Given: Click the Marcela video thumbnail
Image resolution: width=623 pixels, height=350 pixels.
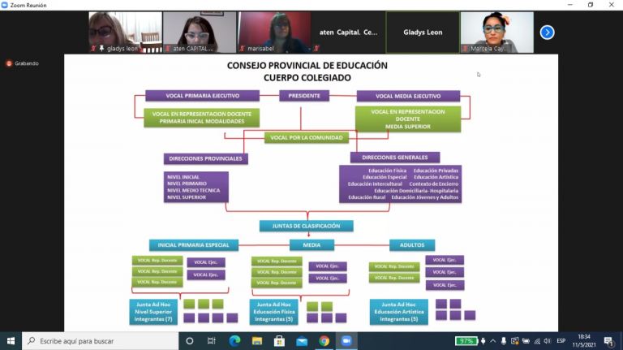Looking at the screenshot, I should pyautogui.click(x=496, y=32).
